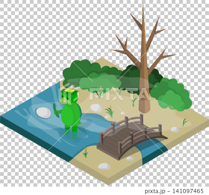Open the pixta.jp link text
This screenshot has height=195, width=209.
pyautogui.click(x=155, y=191)
